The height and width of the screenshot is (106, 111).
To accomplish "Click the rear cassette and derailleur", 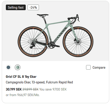I will (32, 43).
